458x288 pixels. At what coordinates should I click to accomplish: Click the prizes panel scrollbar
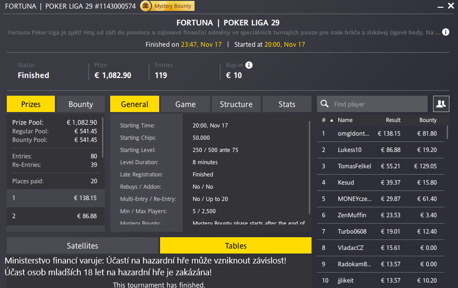point(103,137)
